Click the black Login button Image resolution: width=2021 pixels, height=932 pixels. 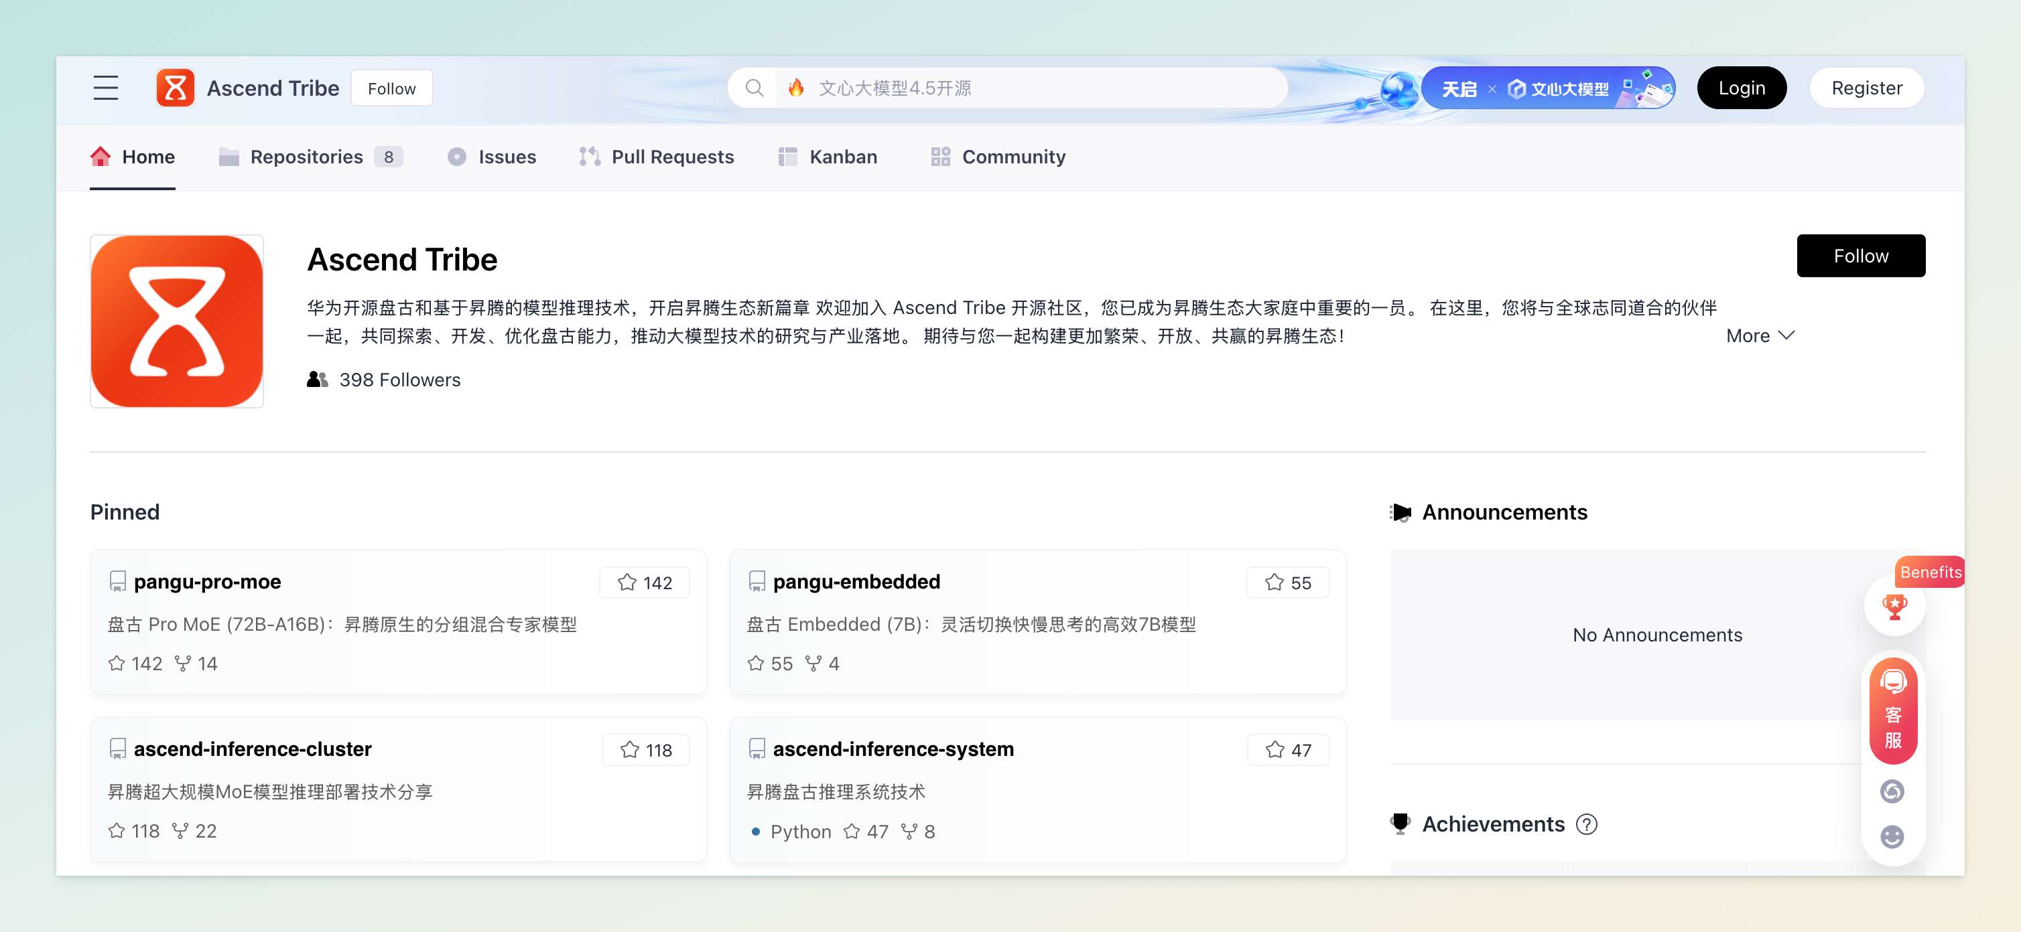coord(1741,88)
